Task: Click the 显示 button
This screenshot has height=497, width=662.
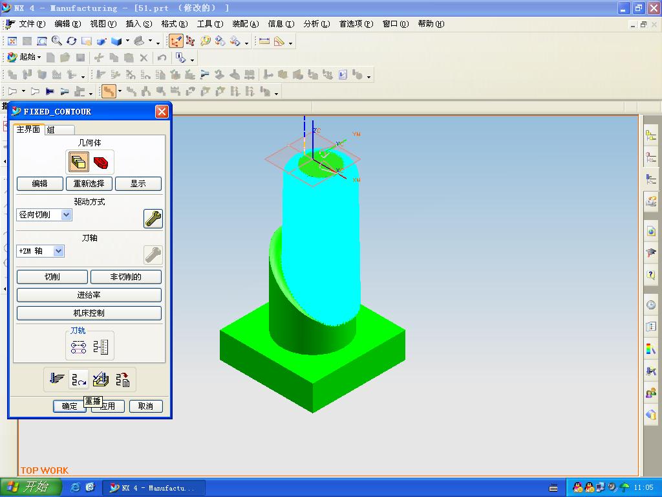Action: (138, 183)
